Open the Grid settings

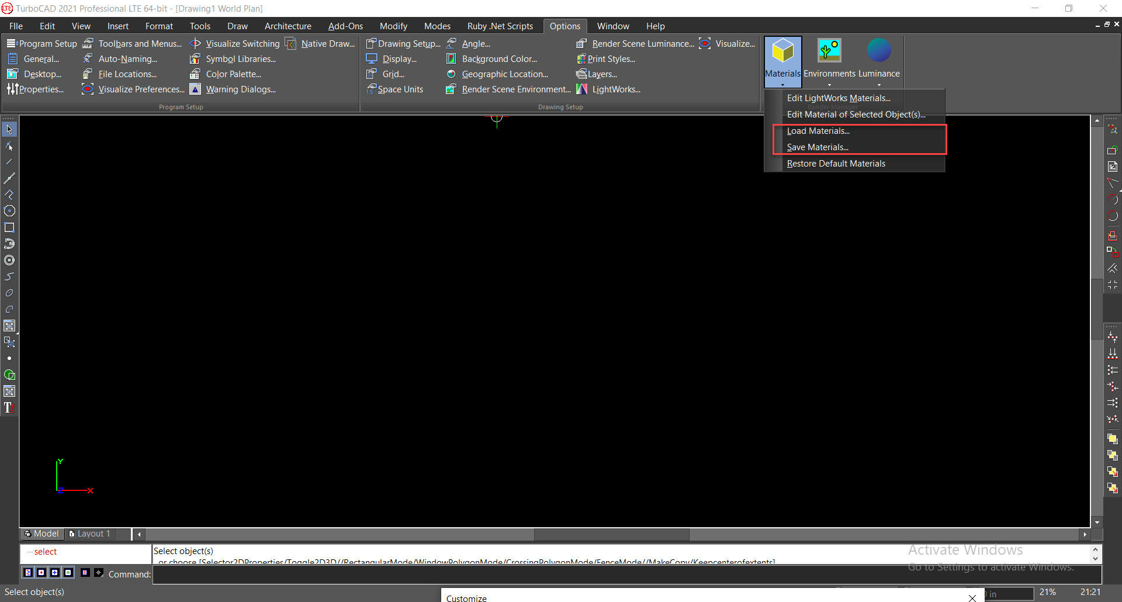385,74
